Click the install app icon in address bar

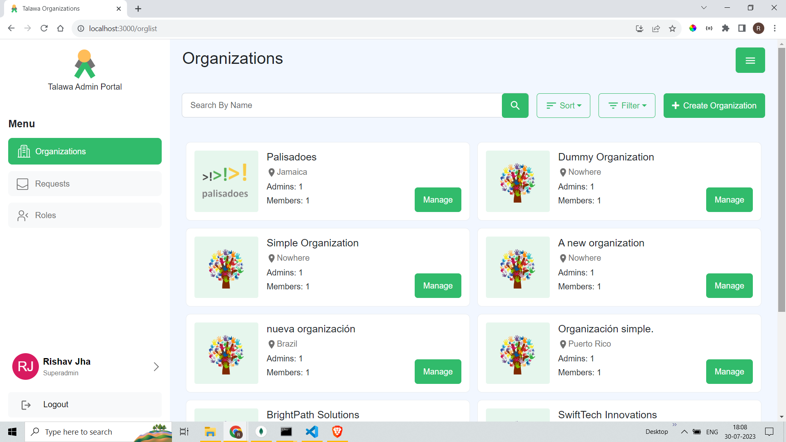[x=639, y=28]
